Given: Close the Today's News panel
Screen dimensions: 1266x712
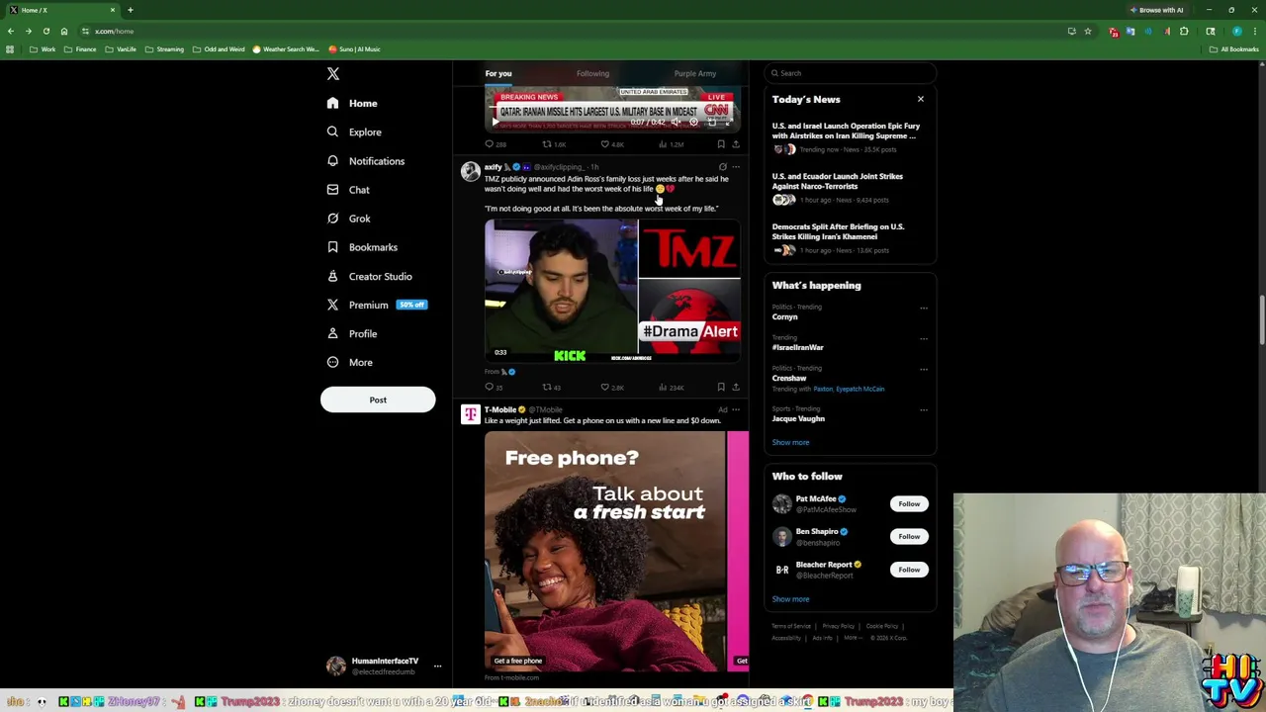Looking at the screenshot, I should point(921,99).
